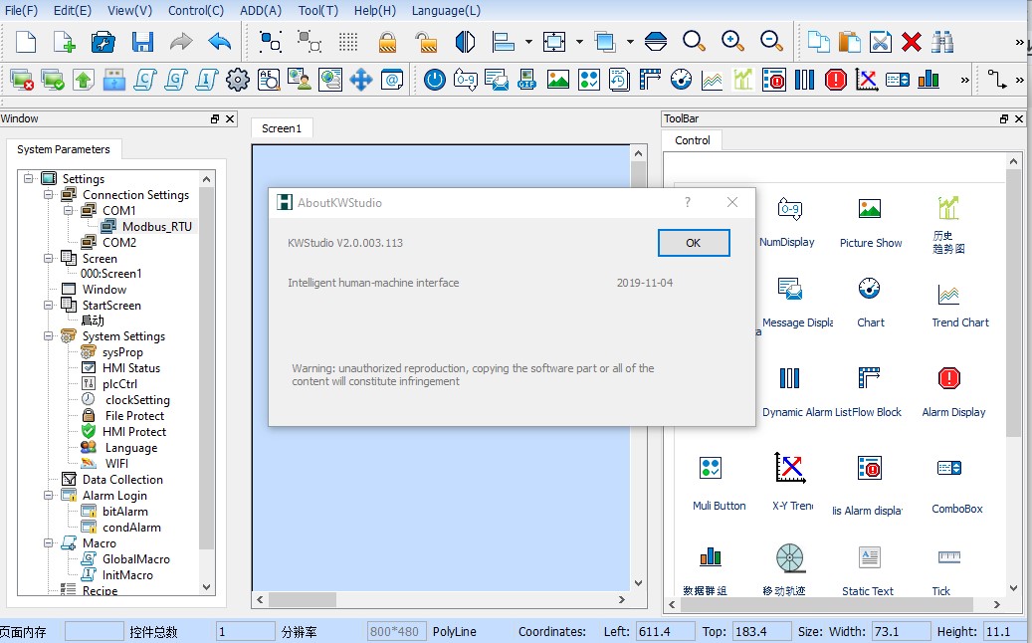Select Alarm Display control

[x=953, y=391]
